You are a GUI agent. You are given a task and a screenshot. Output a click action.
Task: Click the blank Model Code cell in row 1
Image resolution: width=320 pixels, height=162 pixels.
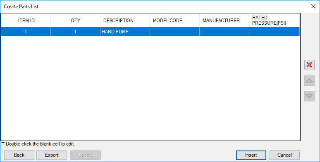174,32
